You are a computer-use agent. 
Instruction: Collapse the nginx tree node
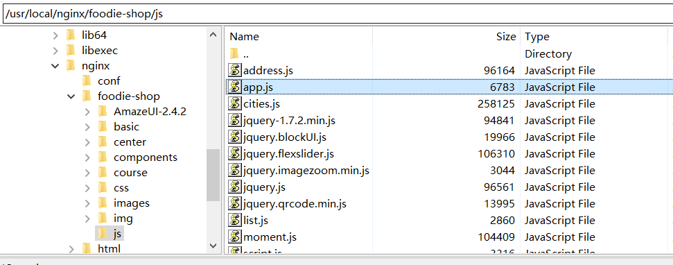click(x=55, y=66)
